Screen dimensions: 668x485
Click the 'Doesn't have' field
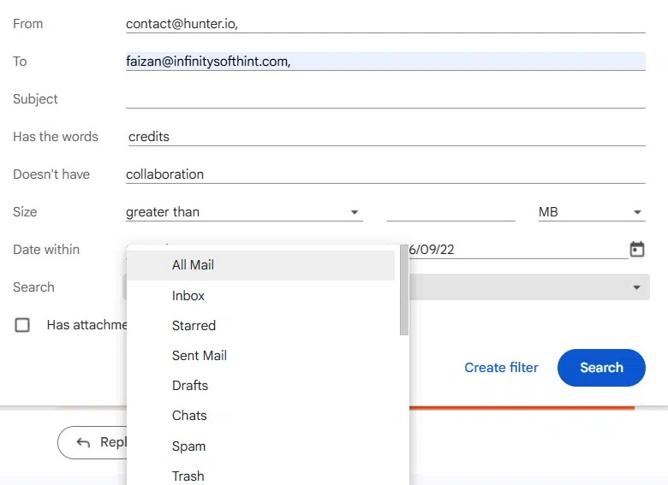[385, 174]
